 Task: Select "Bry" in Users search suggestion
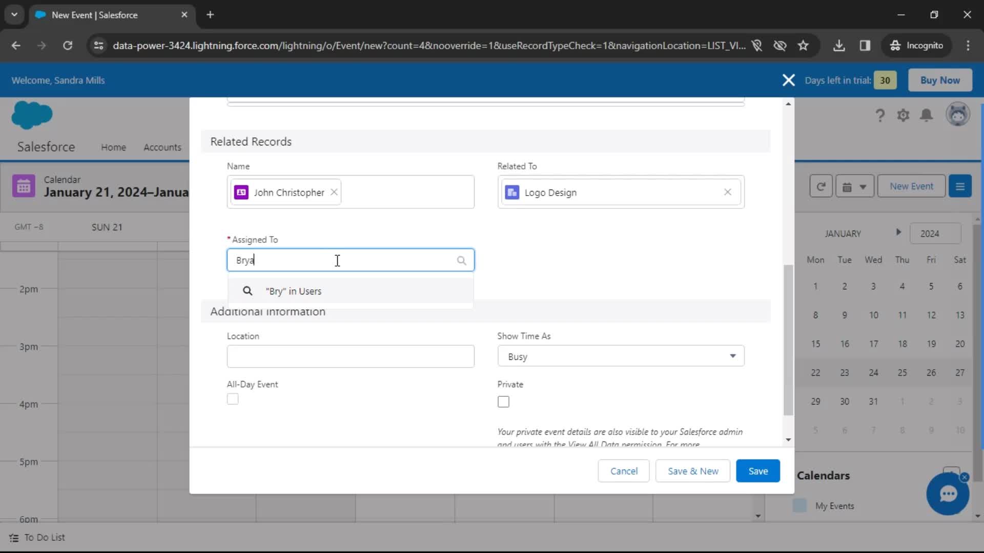[x=351, y=291]
